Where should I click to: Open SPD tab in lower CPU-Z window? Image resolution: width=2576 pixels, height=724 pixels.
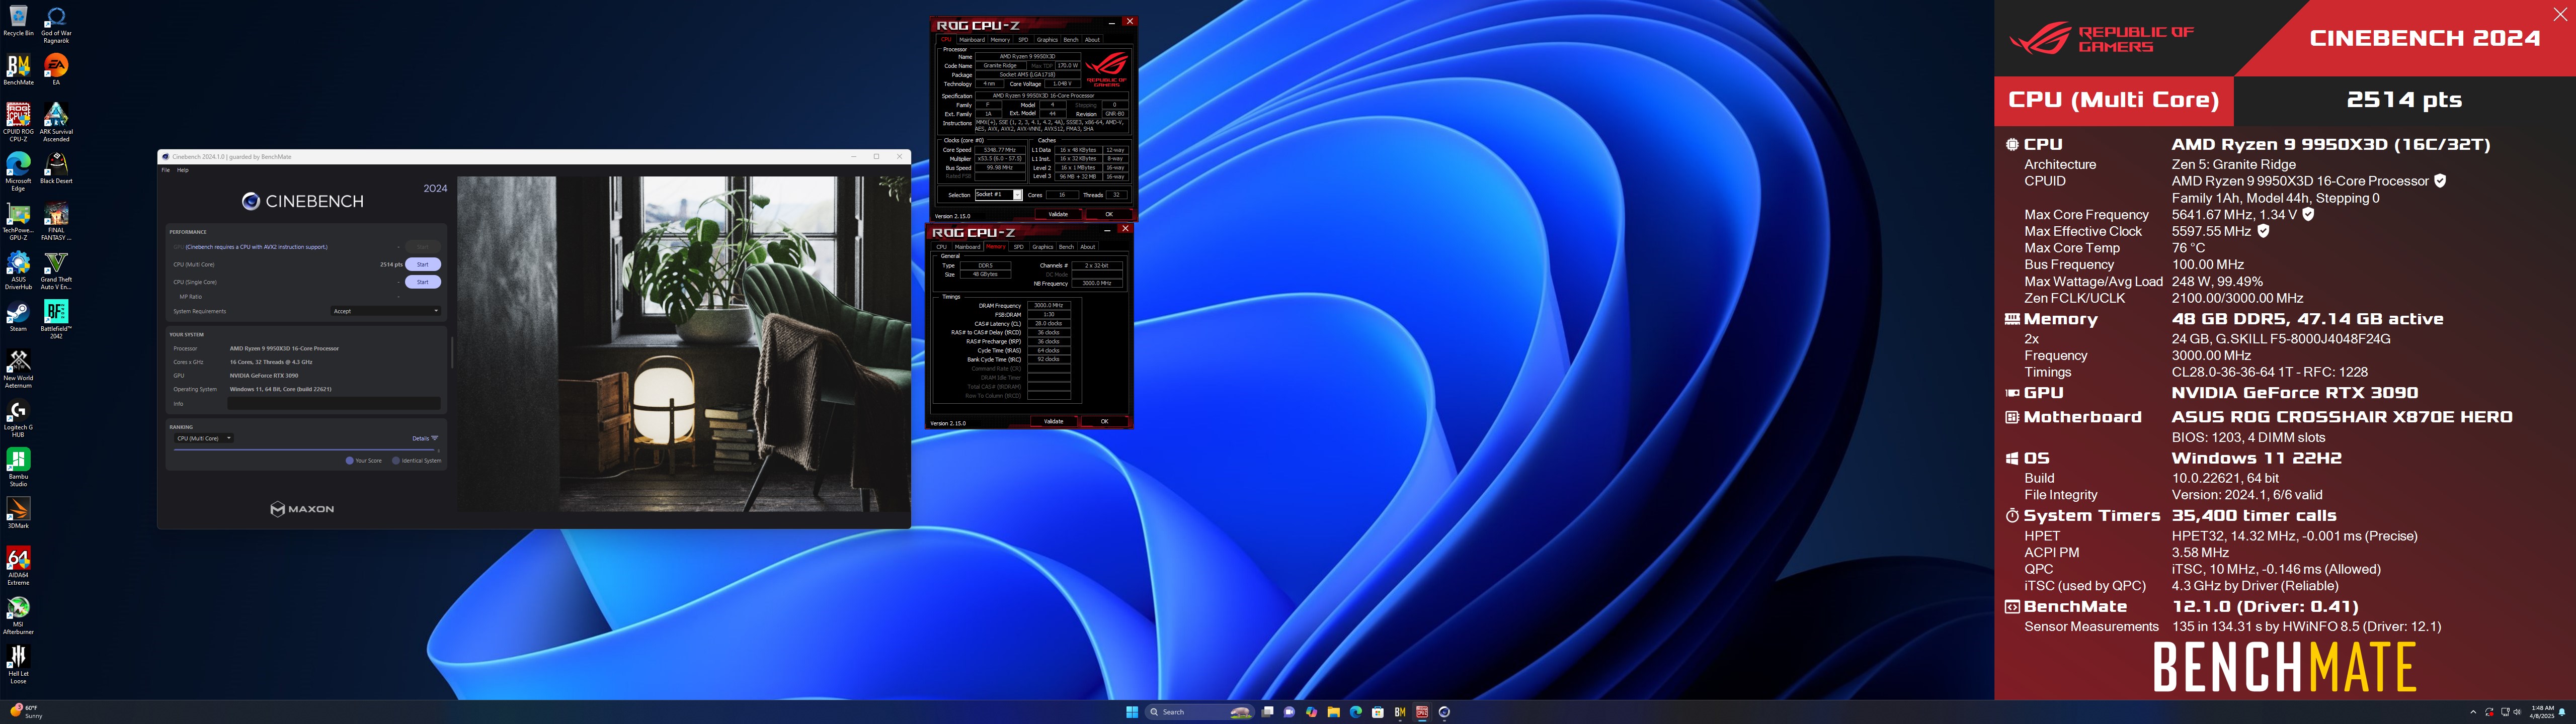tap(1018, 247)
